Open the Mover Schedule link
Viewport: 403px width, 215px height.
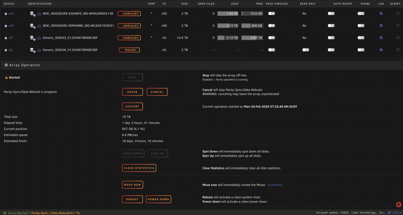pos(275,185)
